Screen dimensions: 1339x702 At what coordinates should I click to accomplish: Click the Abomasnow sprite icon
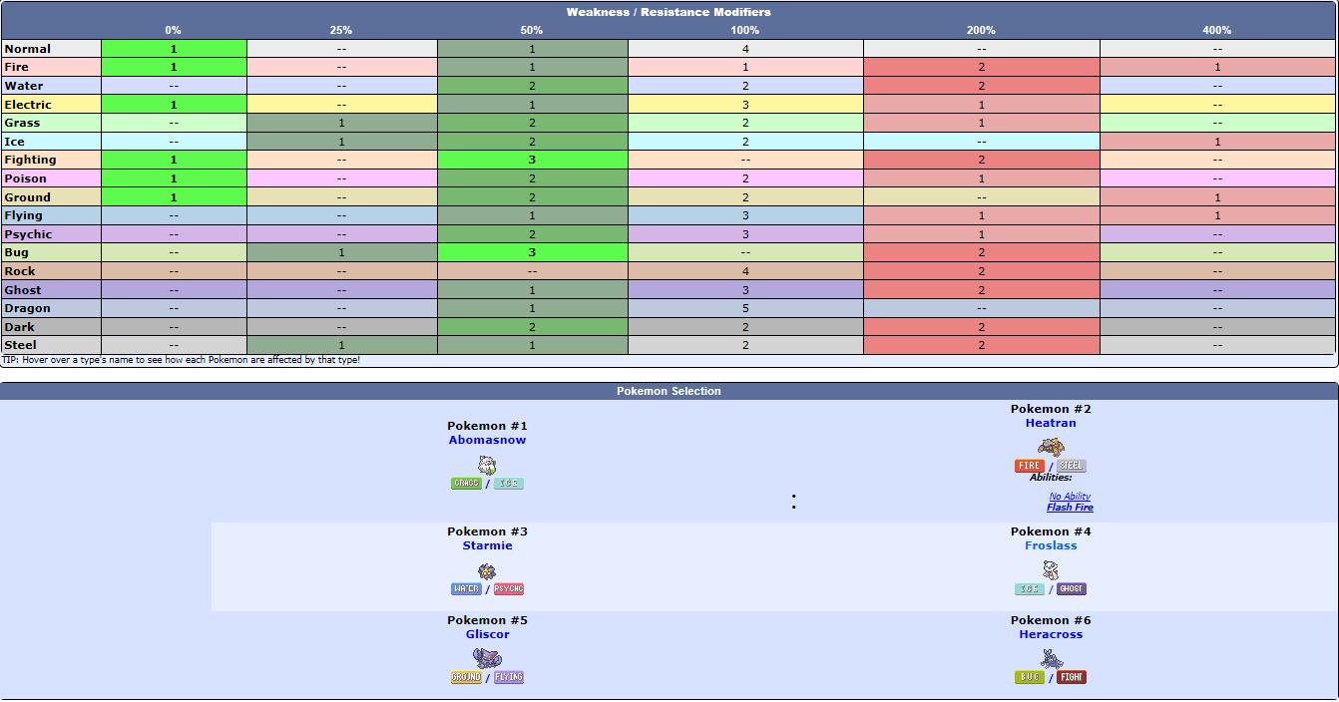click(x=487, y=465)
